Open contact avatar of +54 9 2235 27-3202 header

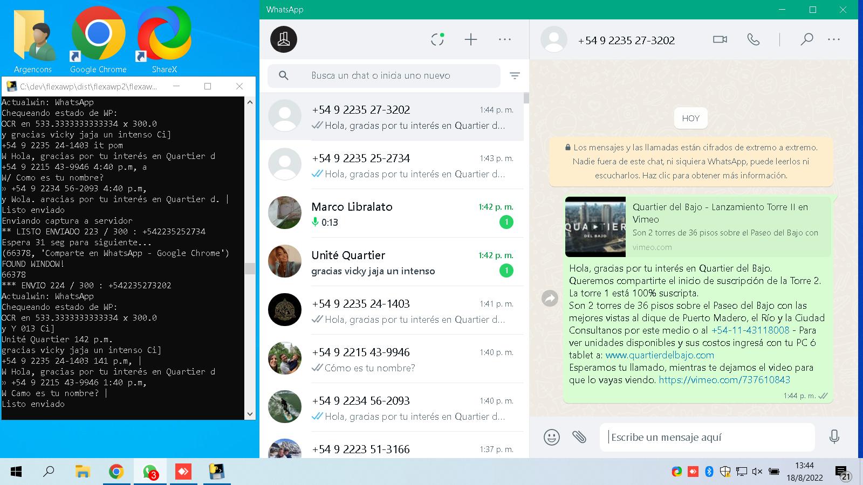pos(554,39)
